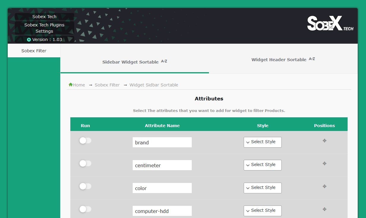366x218 pixels.
Task: Click A-Z sort icon on Sidebar Widget tab
Action: click(164, 61)
